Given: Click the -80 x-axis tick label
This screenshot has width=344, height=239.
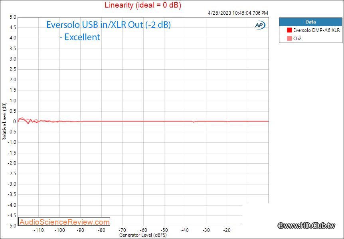Looking at the screenshot, I should [x=101, y=230].
